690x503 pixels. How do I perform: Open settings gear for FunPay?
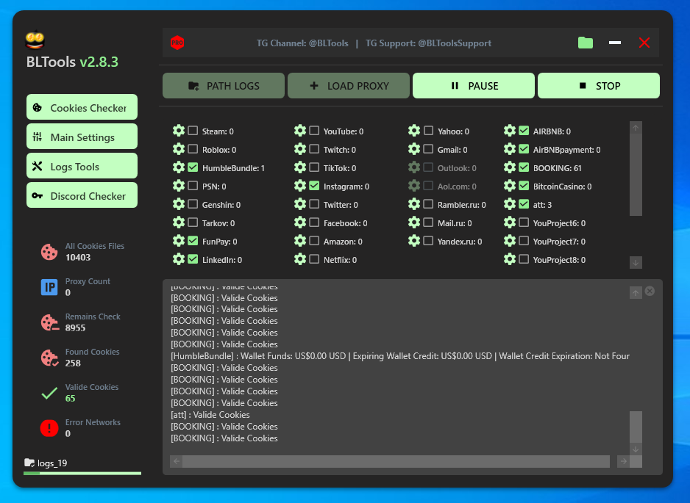179,241
